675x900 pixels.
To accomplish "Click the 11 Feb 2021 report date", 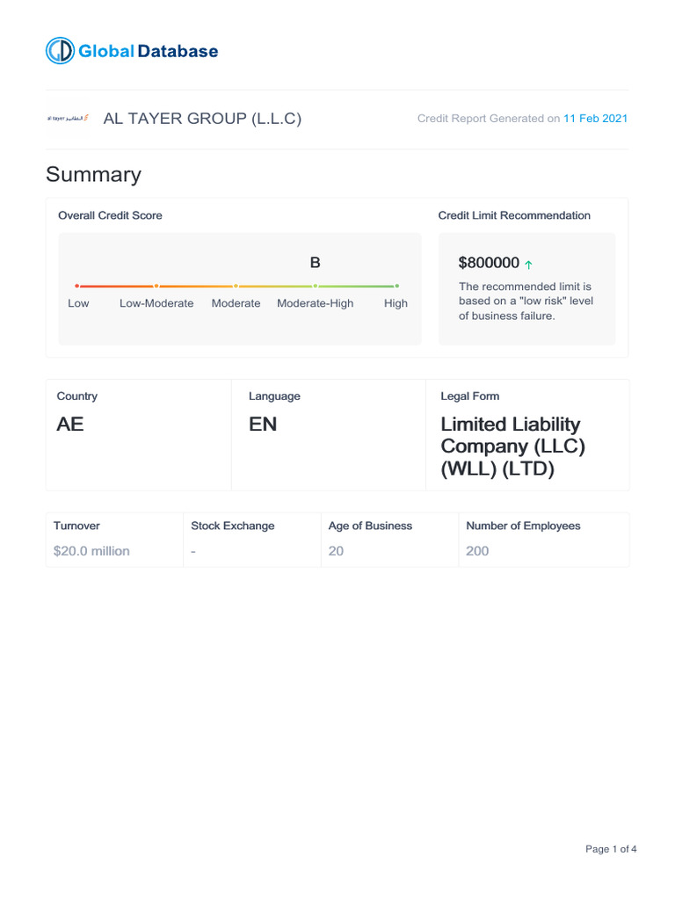I will pos(595,119).
